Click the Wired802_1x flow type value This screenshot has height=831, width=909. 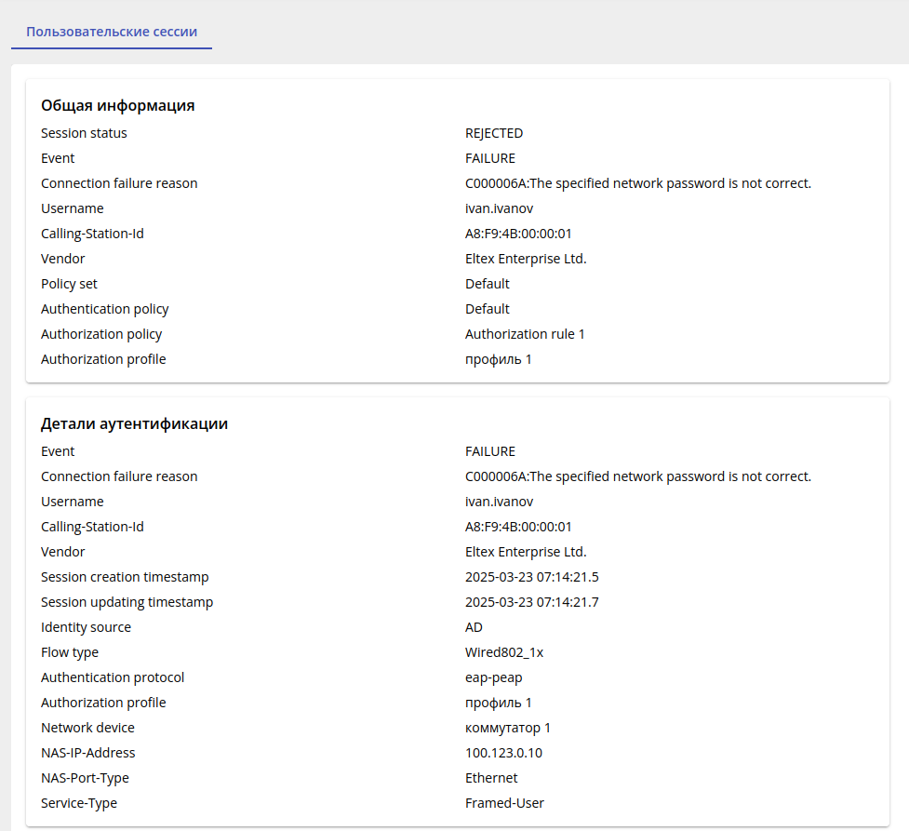pyautogui.click(x=503, y=652)
